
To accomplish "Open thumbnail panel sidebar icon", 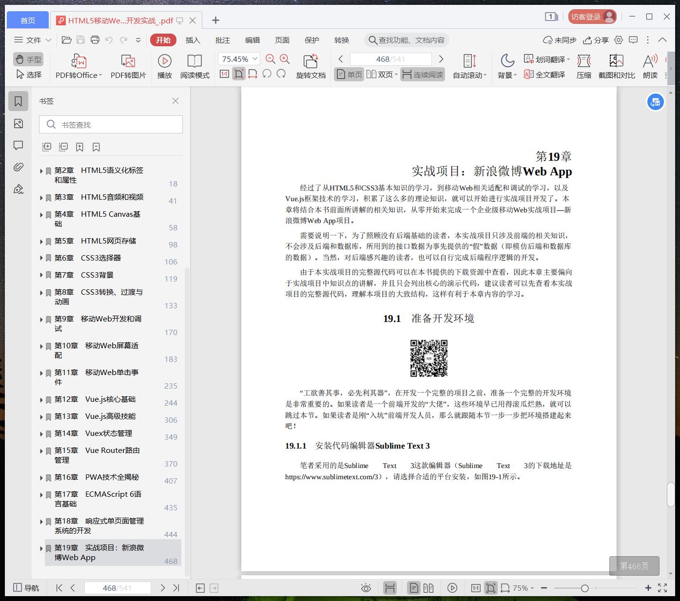I will pos(19,124).
